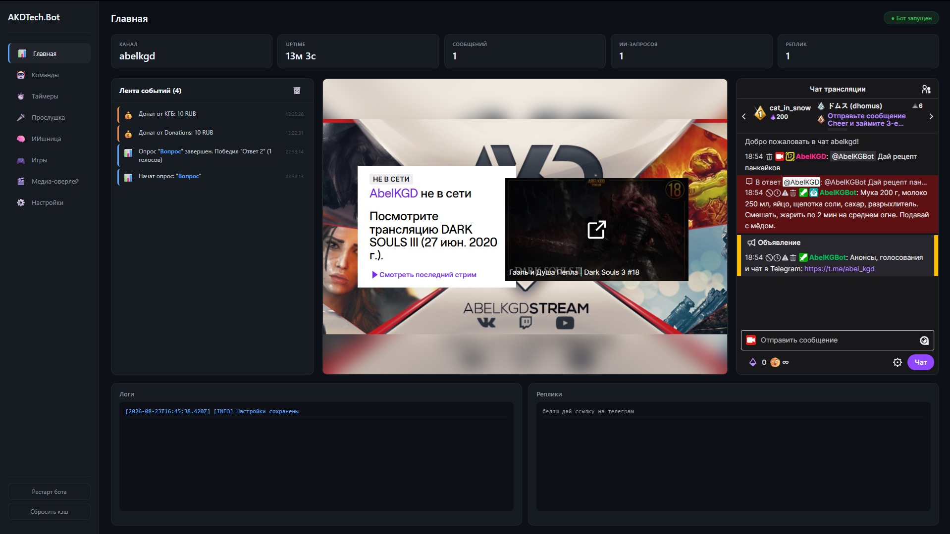Open the community list icon in chat header
The image size is (950, 534).
pyautogui.click(x=926, y=89)
